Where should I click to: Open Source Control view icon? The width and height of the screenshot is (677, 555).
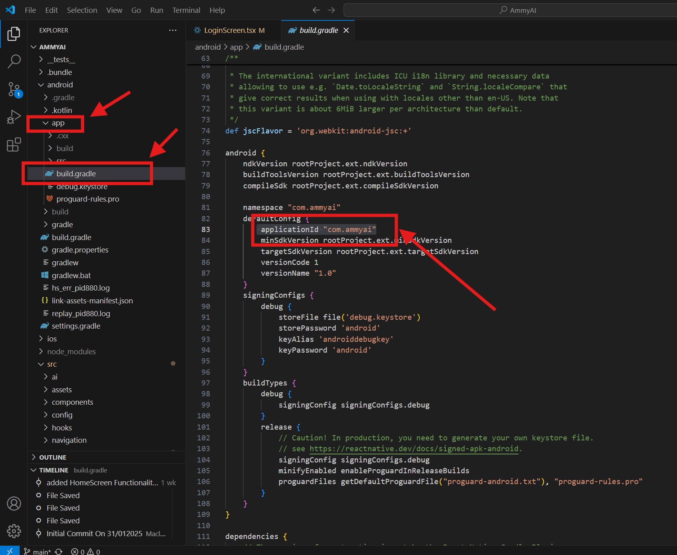click(x=14, y=89)
